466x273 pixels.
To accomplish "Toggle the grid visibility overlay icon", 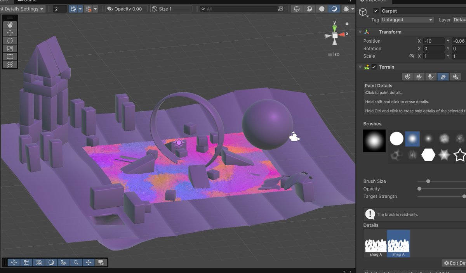I will (x=38, y=263).
